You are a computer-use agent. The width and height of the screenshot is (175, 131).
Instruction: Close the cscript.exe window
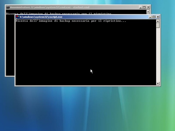[x=158, y=17]
